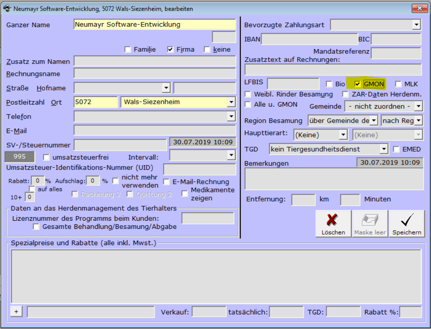Enable the MLK checkbox
Viewport: 431px width, 329px height.
coord(398,84)
